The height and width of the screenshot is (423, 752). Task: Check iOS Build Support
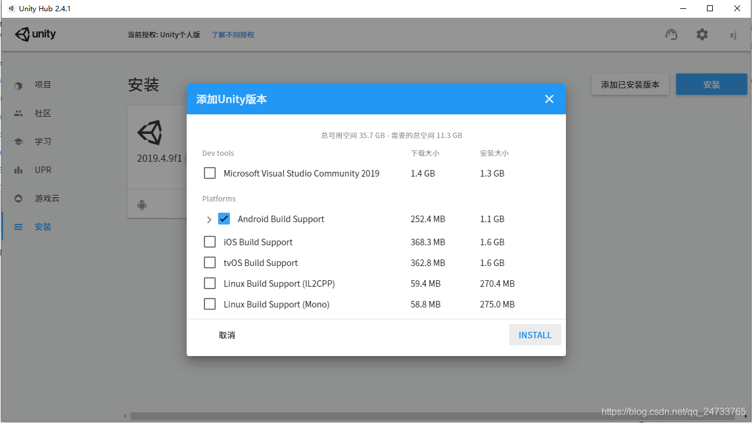[210, 242]
